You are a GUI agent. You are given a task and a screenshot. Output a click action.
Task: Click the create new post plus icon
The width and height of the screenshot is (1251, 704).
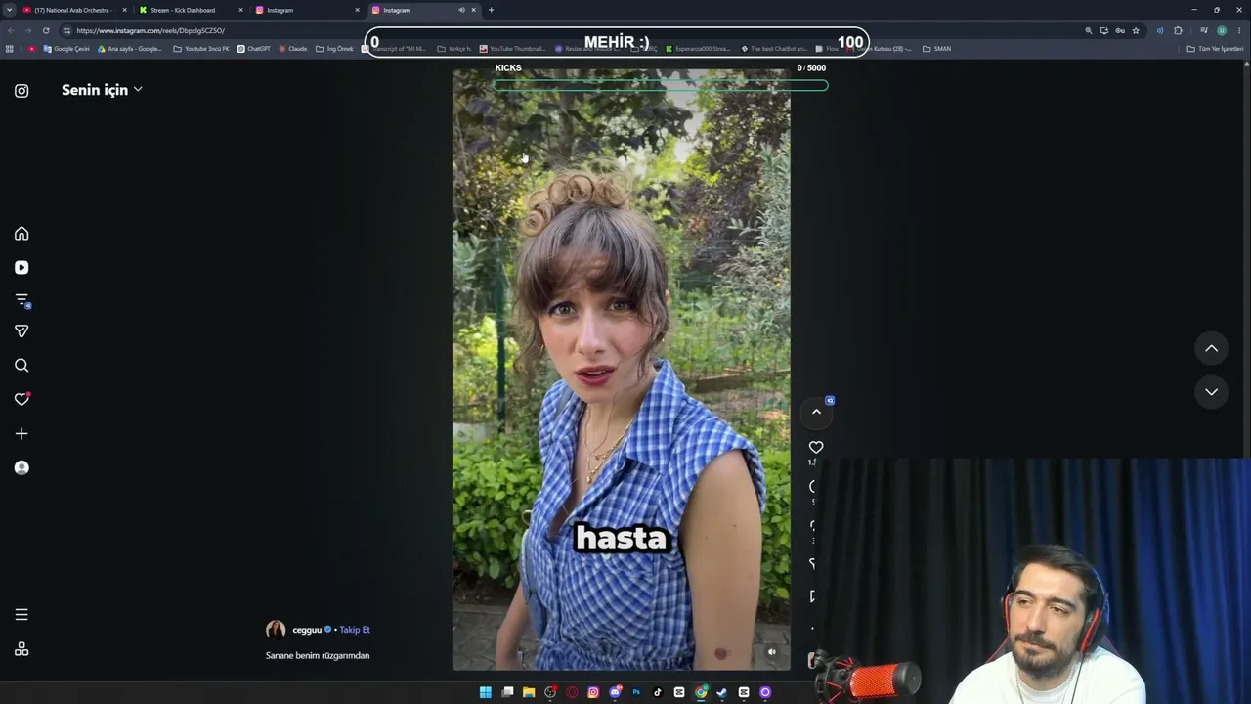point(22,433)
